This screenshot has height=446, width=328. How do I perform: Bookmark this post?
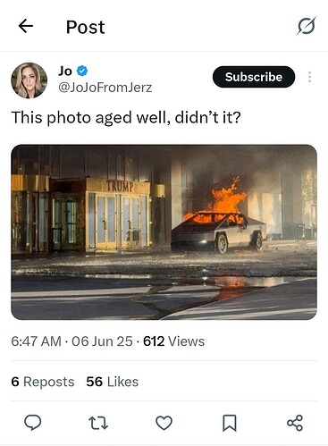pos(230,423)
